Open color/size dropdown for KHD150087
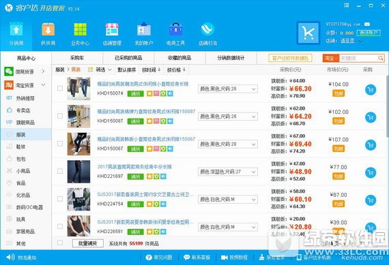Image resolution: width=389 pixels, height=265 pixels. point(228,116)
